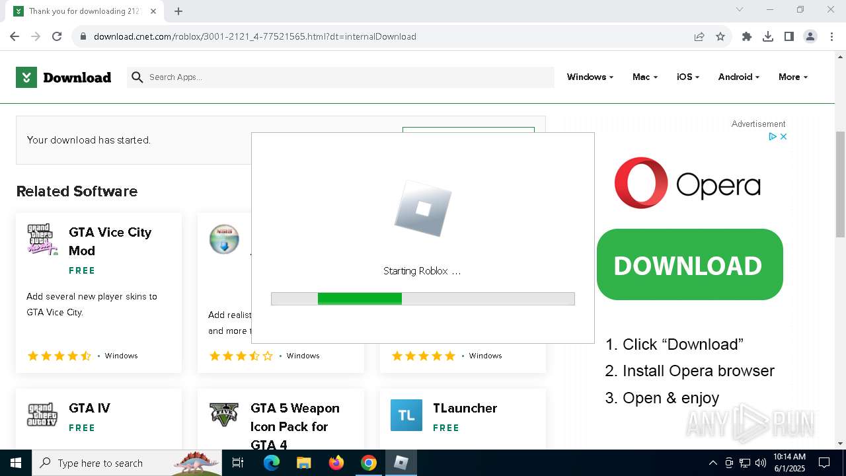Image resolution: width=846 pixels, height=476 pixels.
Task: Launch Firefox from the taskbar
Action: (x=336, y=463)
